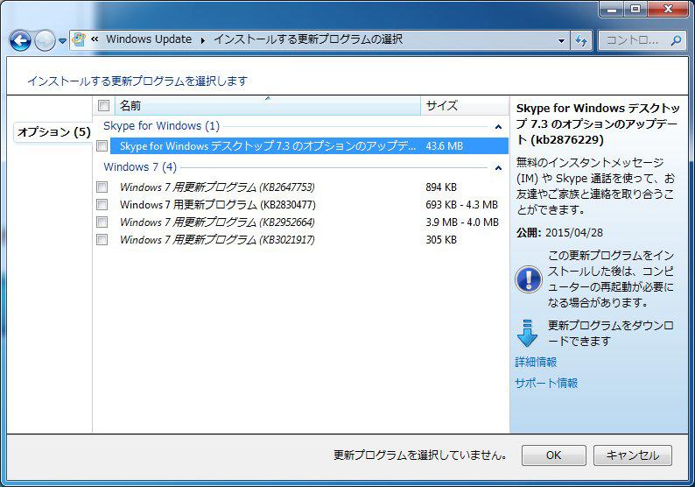Screen dimensions: 695x487
Task: Check update KB2830477
Action: pyautogui.click(x=102, y=204)
